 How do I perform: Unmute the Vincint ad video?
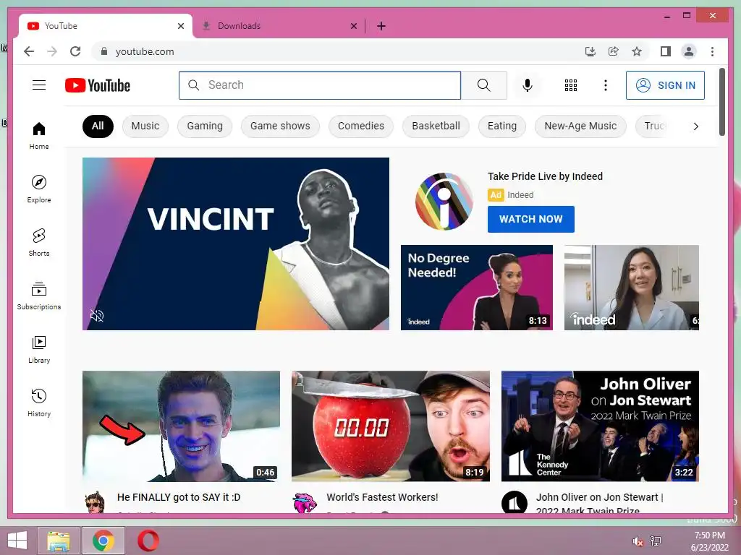tap(97, 316)
